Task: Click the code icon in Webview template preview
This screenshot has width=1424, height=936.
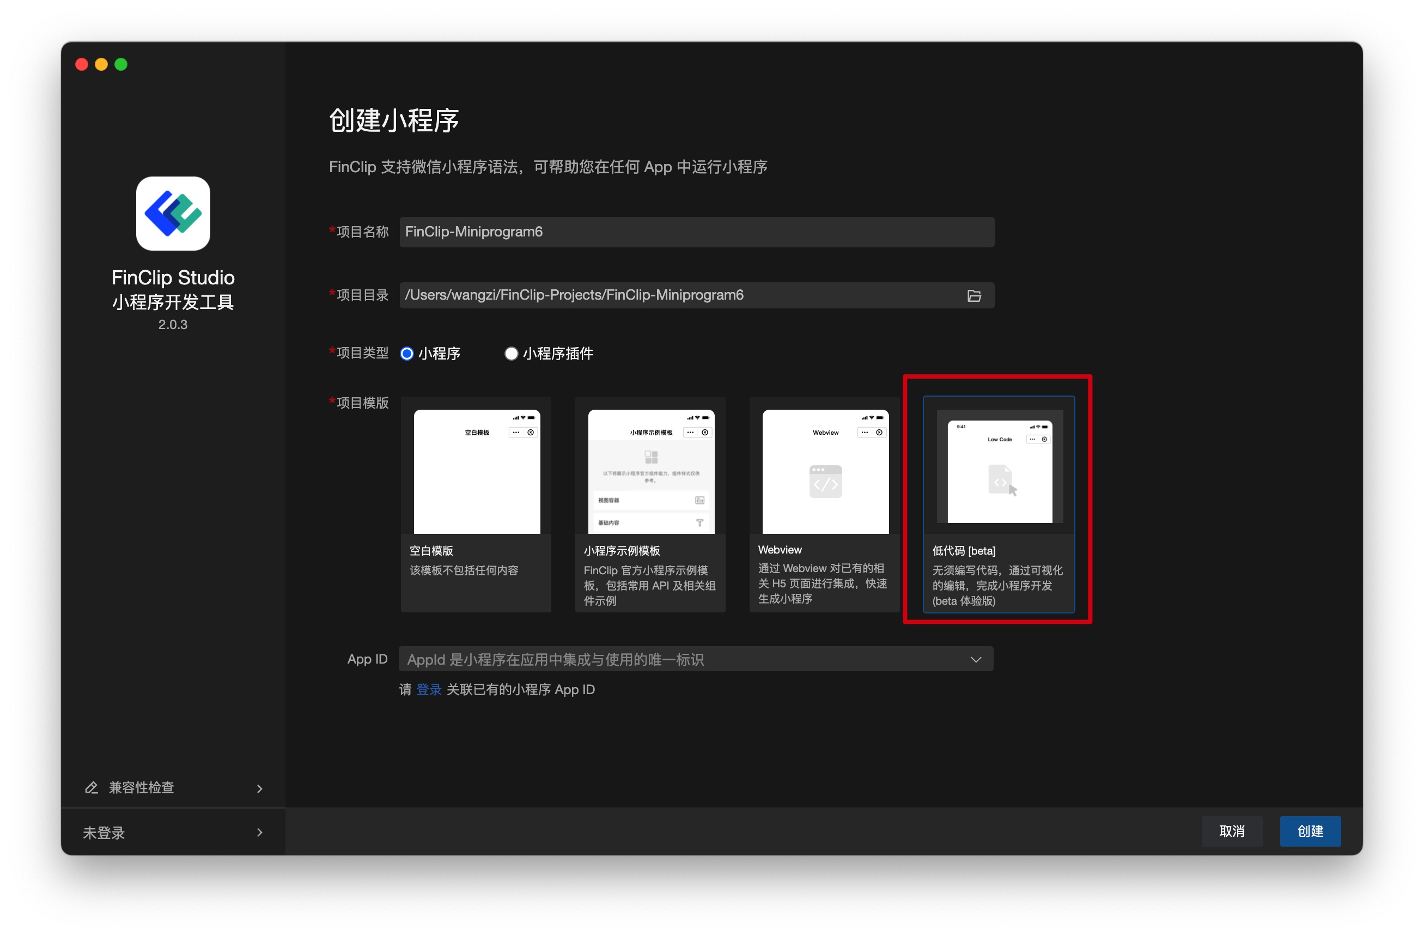Action: (x=825, y=482)
